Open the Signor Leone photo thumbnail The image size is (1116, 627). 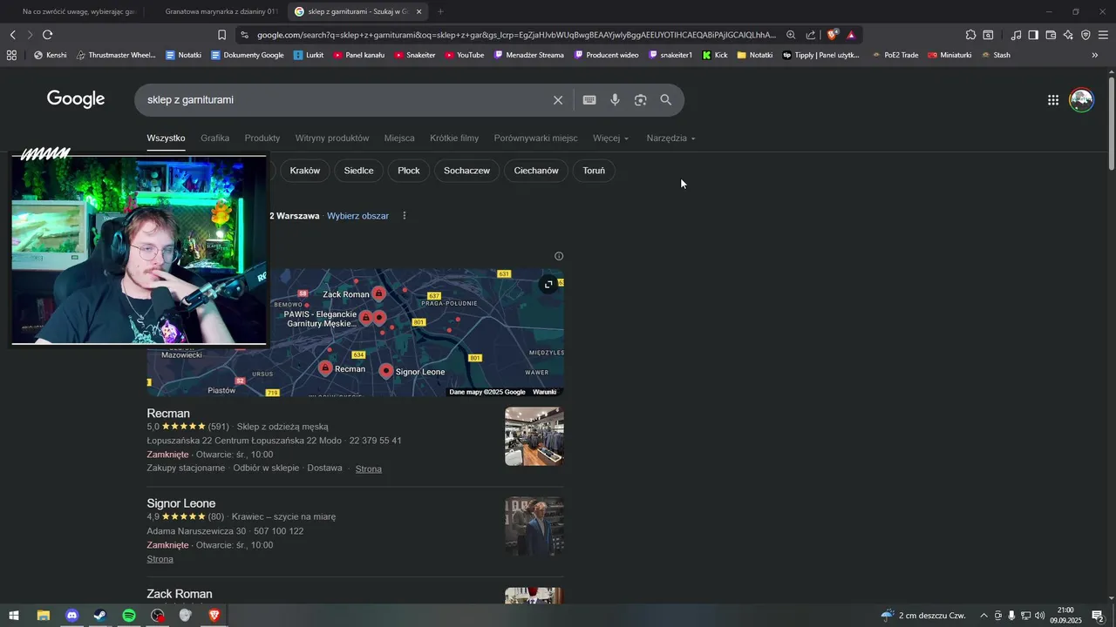tap(534, 526)
